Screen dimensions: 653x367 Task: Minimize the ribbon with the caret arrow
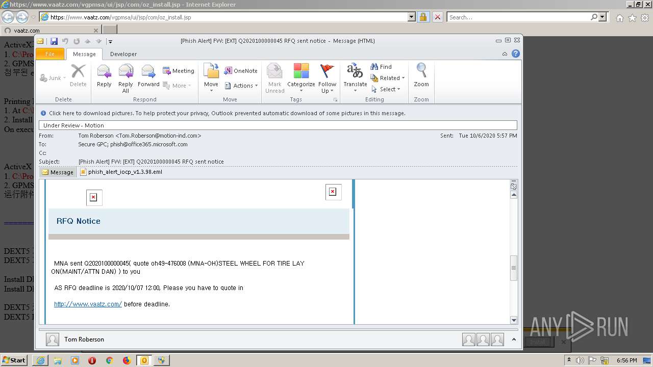coord(505,54)
